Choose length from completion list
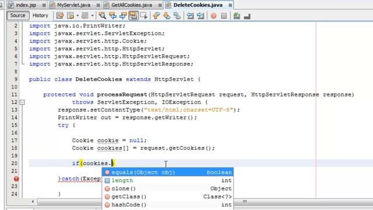This screenshot has height=210, width=373. tap(168, 180)
